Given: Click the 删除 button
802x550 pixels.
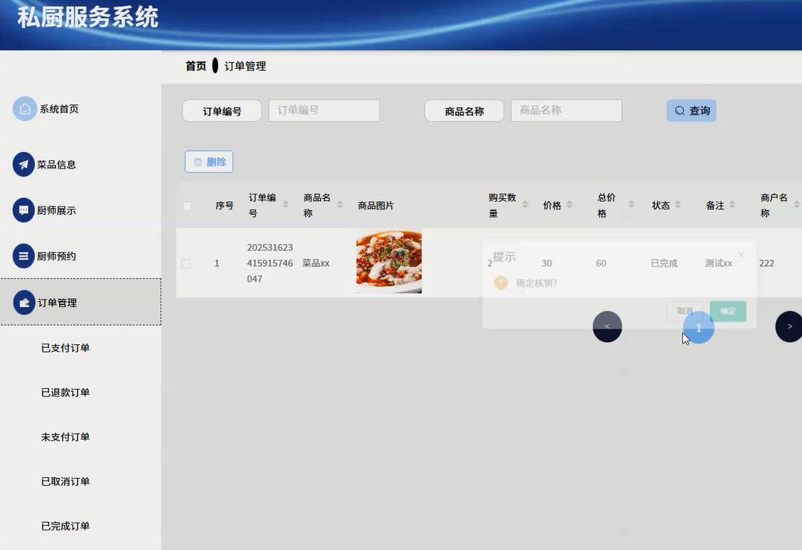Looking at the screenshot, I should (x=209, y=162).
